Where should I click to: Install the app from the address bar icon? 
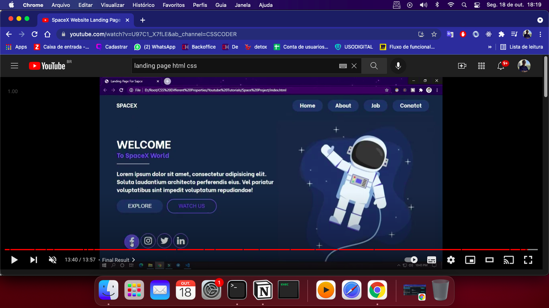click(421, 34)
